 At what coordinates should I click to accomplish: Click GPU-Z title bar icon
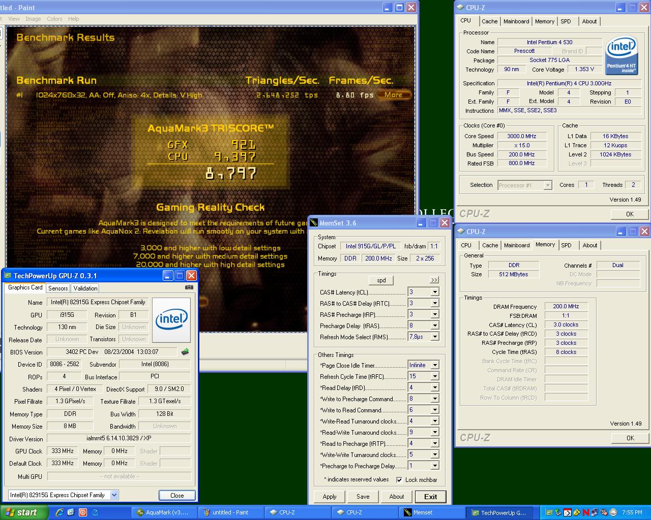pos(8,276)
